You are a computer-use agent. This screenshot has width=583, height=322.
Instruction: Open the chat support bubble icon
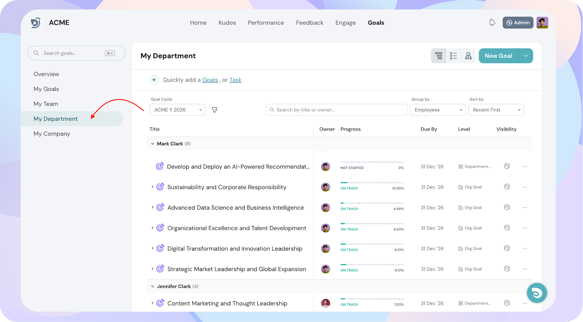pos(537,293)
